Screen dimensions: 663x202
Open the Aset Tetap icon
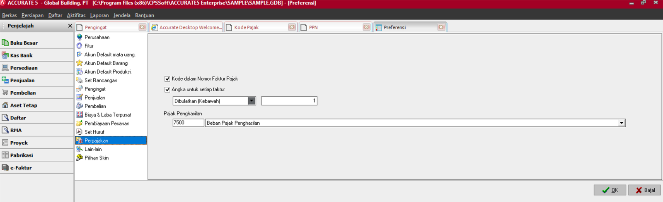point(5,105)
